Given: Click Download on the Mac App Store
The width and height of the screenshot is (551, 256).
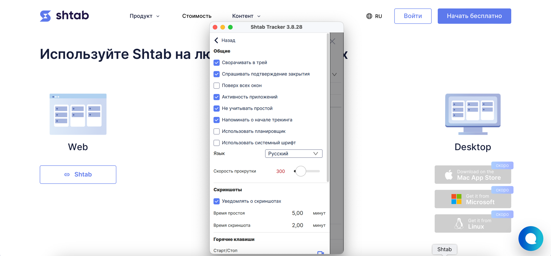Looking at the screenshot, I should (x=473, y=175).
